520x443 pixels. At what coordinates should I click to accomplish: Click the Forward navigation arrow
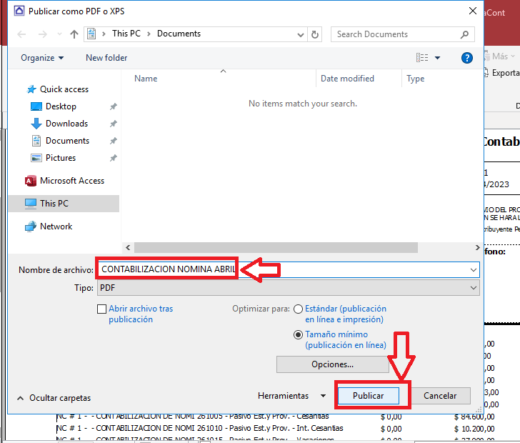click(42, 34)
